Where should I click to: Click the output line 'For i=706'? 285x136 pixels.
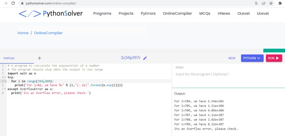point(199,110)
